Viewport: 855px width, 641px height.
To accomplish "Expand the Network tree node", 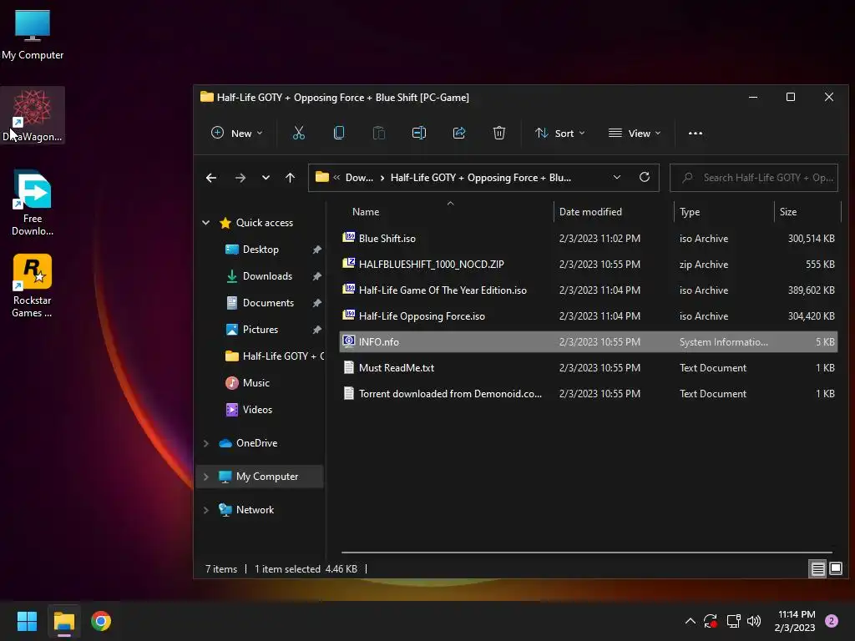I will [206, 510].
